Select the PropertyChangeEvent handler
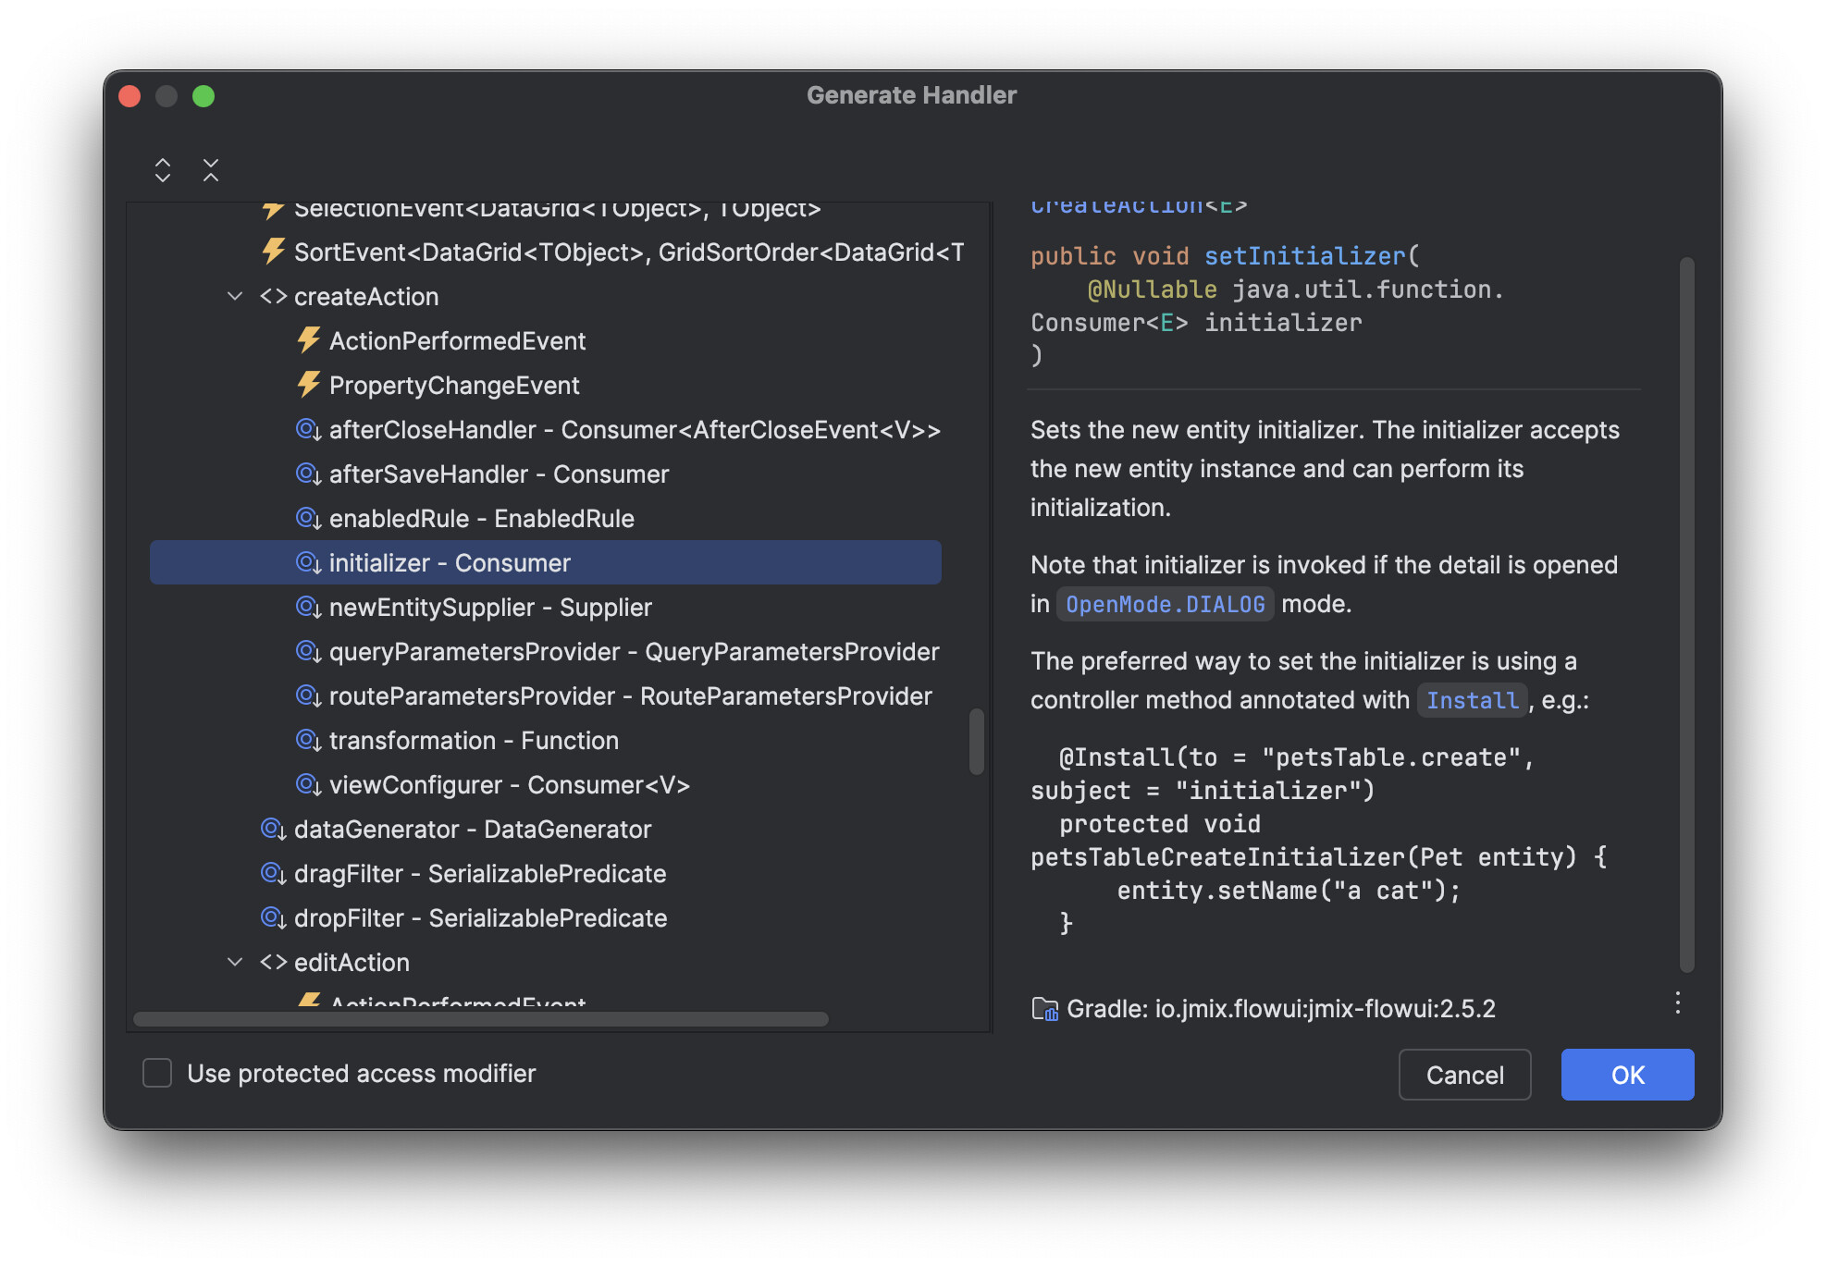 coord(546,385)
